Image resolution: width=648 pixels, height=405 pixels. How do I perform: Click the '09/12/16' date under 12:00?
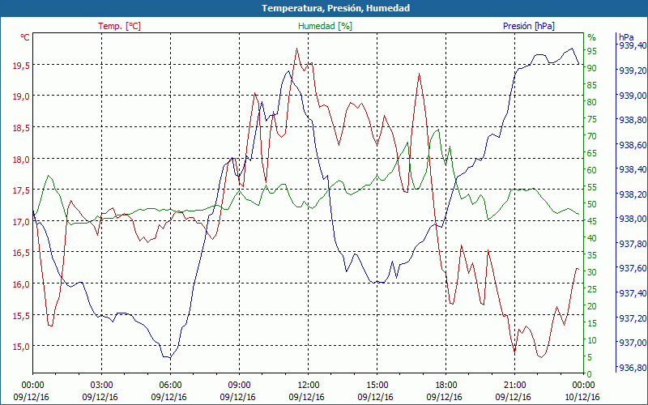(x=307, y=397)
